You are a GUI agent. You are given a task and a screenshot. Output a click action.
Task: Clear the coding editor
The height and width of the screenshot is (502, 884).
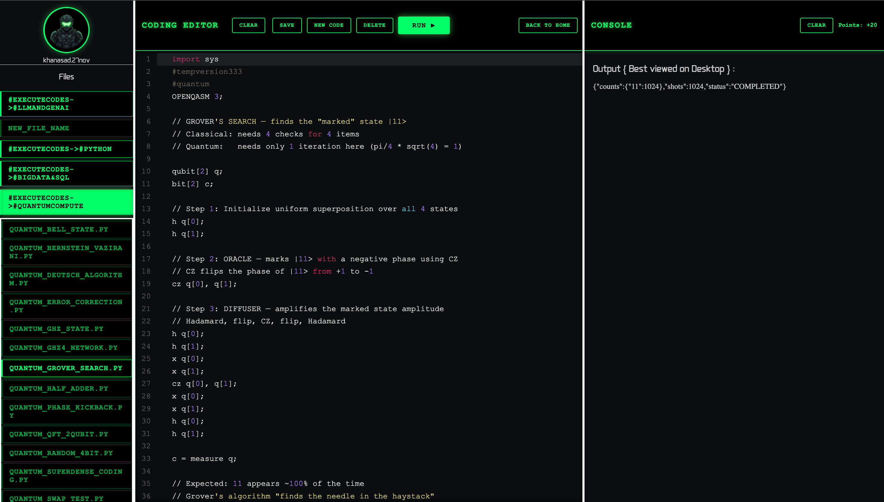click(249, 25)
